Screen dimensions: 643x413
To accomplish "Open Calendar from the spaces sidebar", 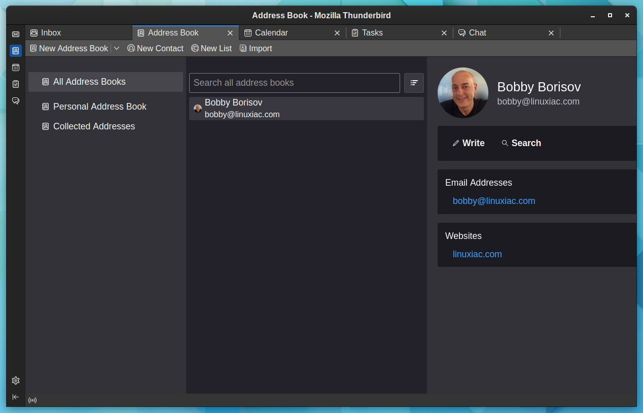I will point(16,67).
